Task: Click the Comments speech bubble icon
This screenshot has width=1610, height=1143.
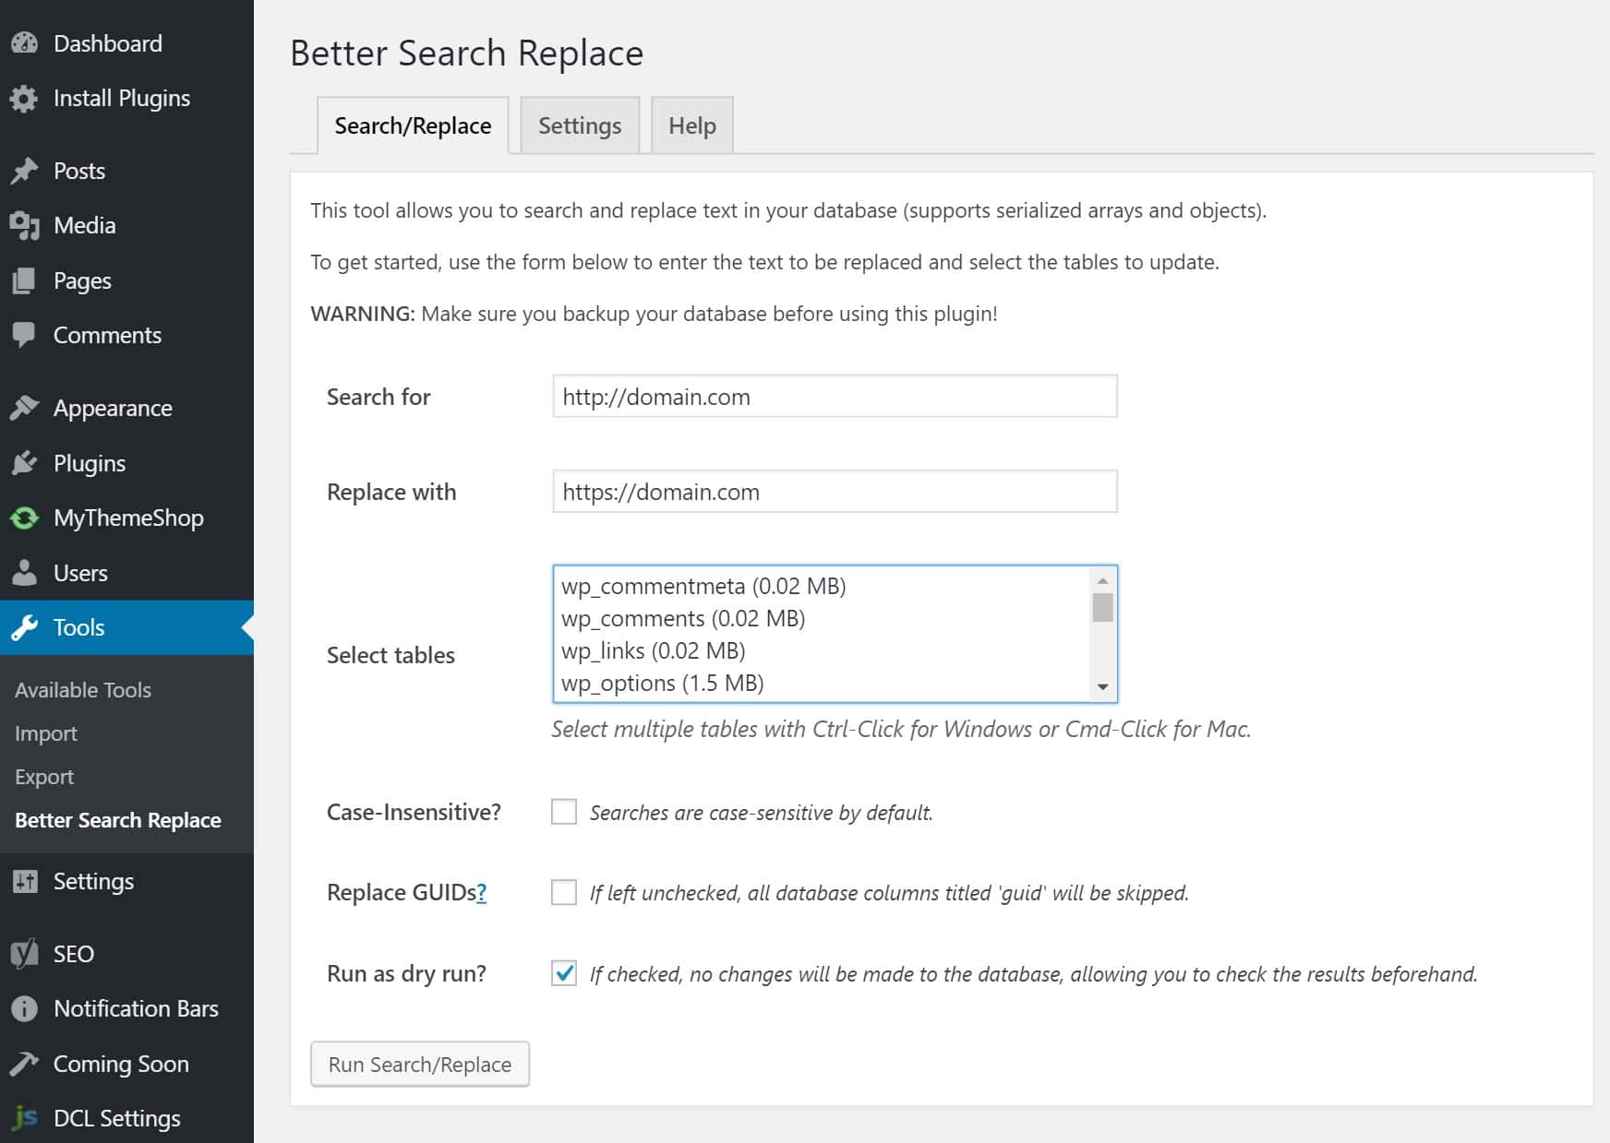Action: pyautogui.click(x=25, y=335)
